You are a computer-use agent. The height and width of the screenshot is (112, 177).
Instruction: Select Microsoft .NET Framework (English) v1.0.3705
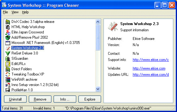click(46, 43)
